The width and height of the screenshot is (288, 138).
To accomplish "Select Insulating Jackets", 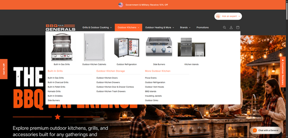I will tap(153, 96).
